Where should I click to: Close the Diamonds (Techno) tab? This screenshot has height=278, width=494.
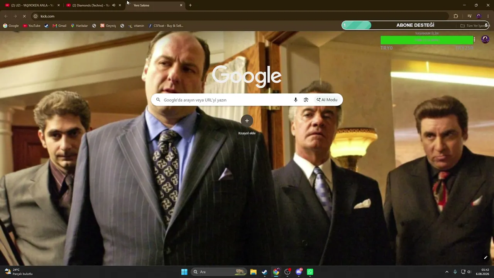pos(120,5)
